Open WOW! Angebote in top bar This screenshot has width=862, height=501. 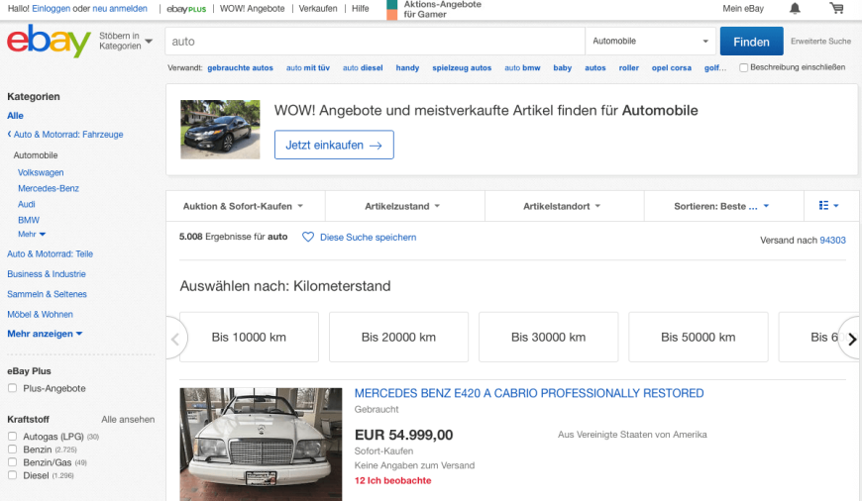[253, 9]
